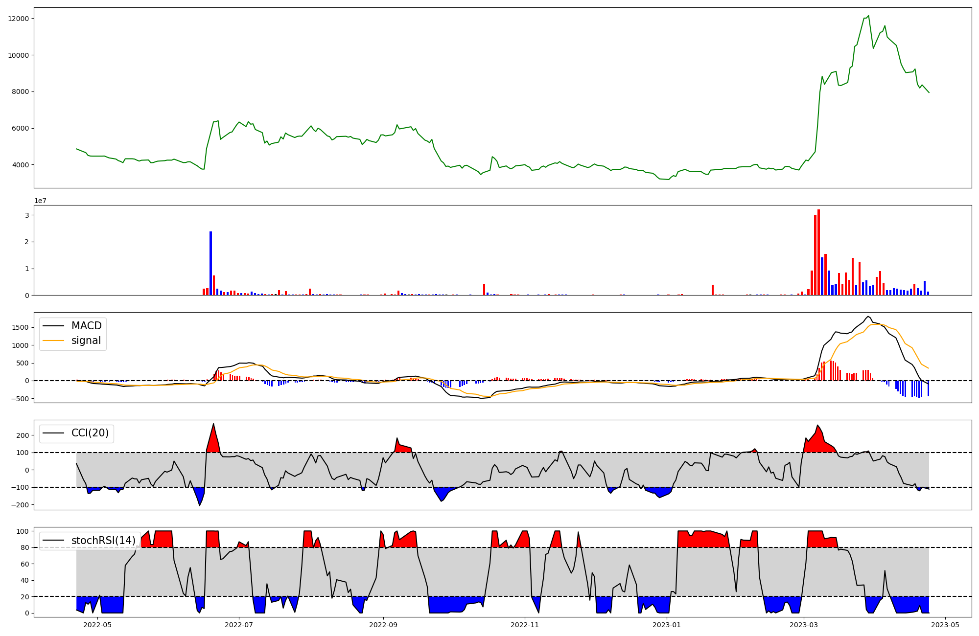Click the 1e7 exponent label above volume chart
The height and width of the screenshot is (636, 979).
[x=40, y=201]
